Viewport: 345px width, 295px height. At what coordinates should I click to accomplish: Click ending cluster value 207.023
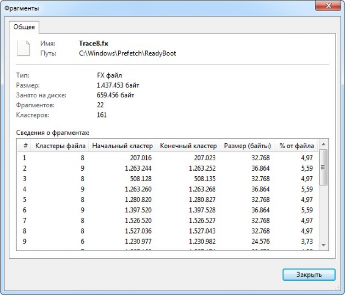pyautogui.click(x=205, y=158)
